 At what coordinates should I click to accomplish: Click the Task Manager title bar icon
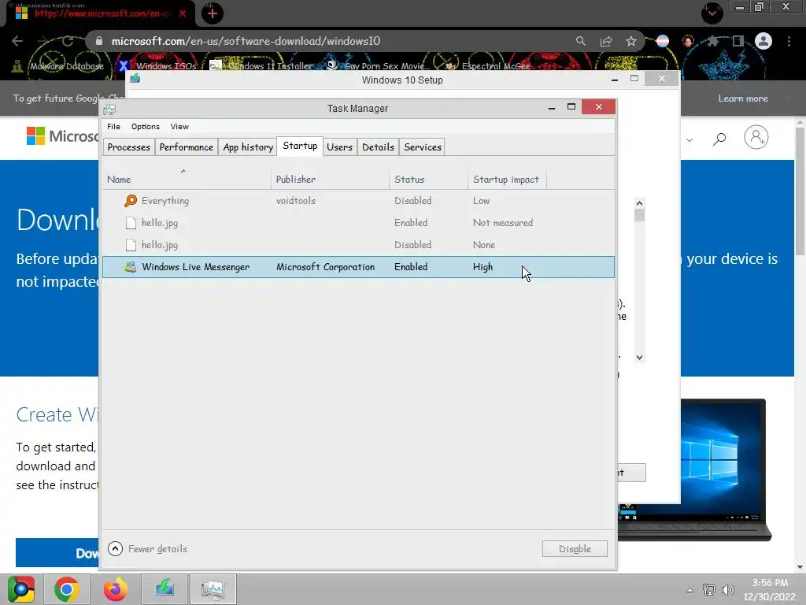(x=109, y=109)
